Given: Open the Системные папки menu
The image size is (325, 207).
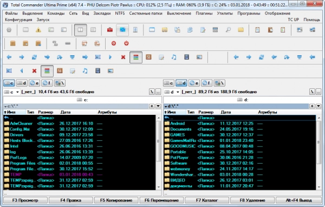Looking at the screenshot, I should point(146,13).
